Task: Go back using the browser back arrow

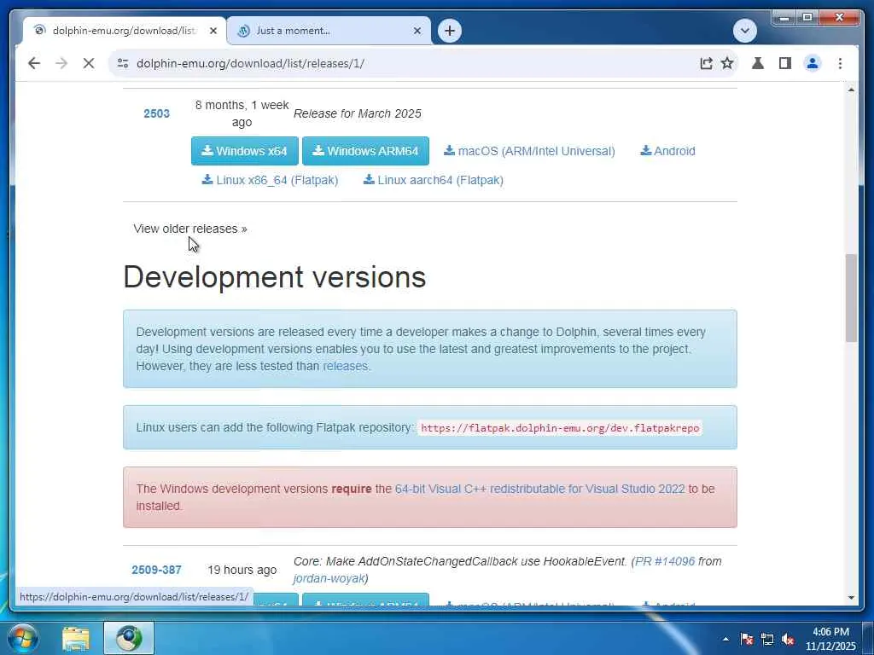Action: click(34, 63)
